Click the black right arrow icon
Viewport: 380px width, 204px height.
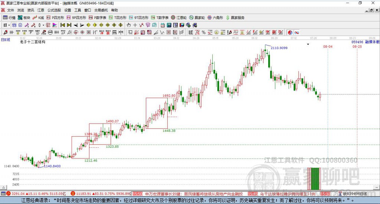pyautogui.click(x=82, y=25)
